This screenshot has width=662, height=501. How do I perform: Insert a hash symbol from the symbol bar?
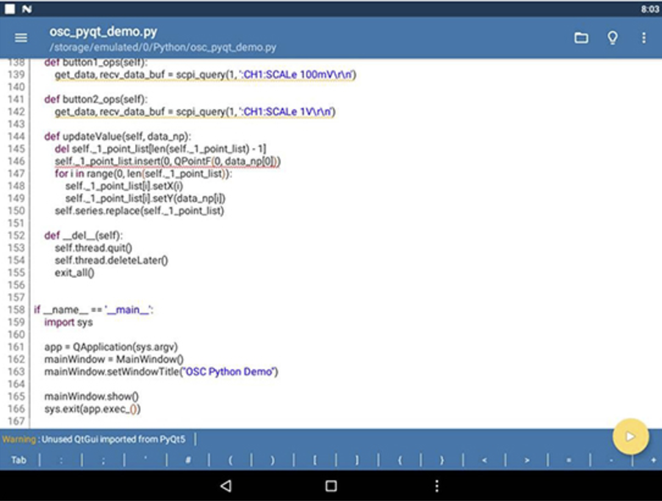(188, 460)
